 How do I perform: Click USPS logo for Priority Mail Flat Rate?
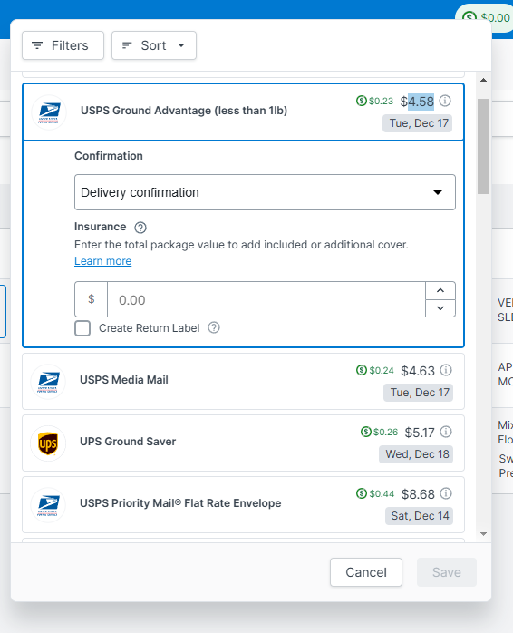[x=48, y=505]
